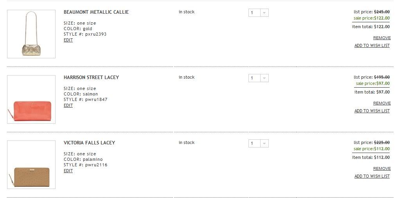This screenshot has height=198, width=401.
Task: Add Harrison Street Lacey to wish list
Action: [372, 111]
